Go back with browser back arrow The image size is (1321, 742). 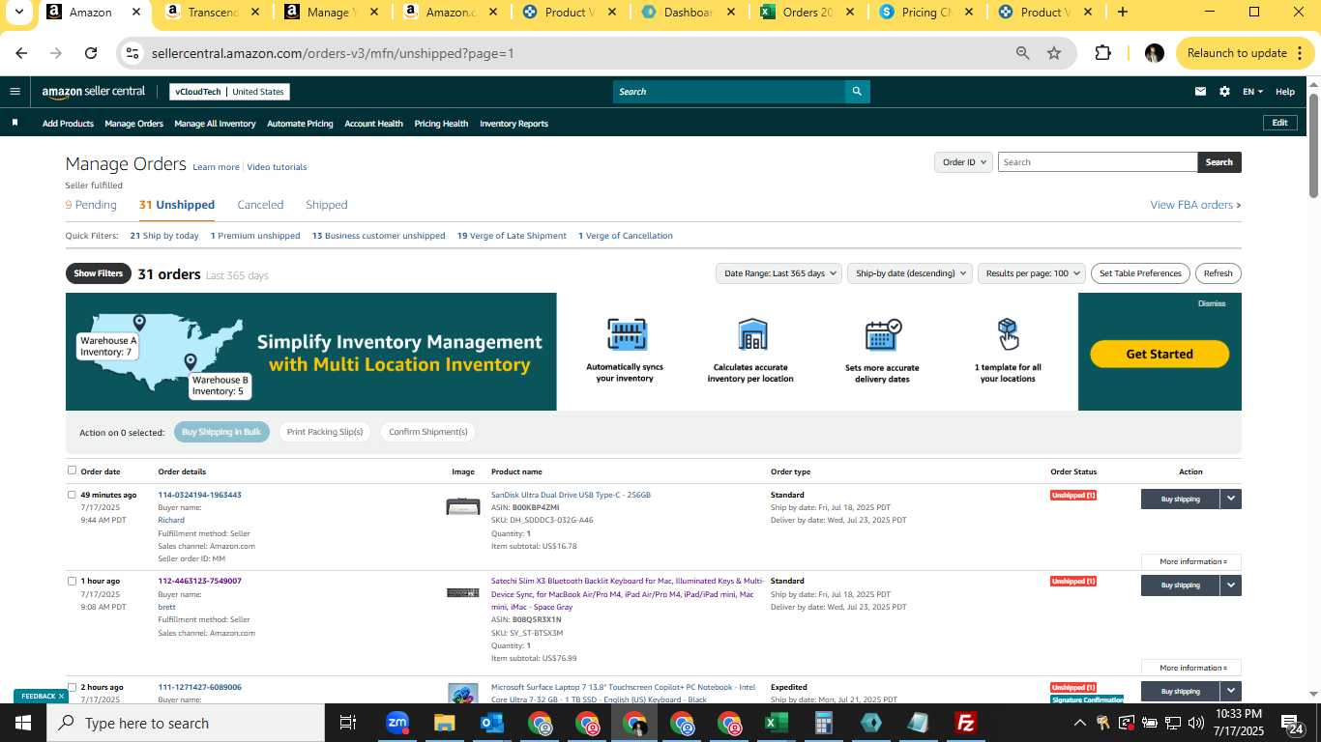21,53
